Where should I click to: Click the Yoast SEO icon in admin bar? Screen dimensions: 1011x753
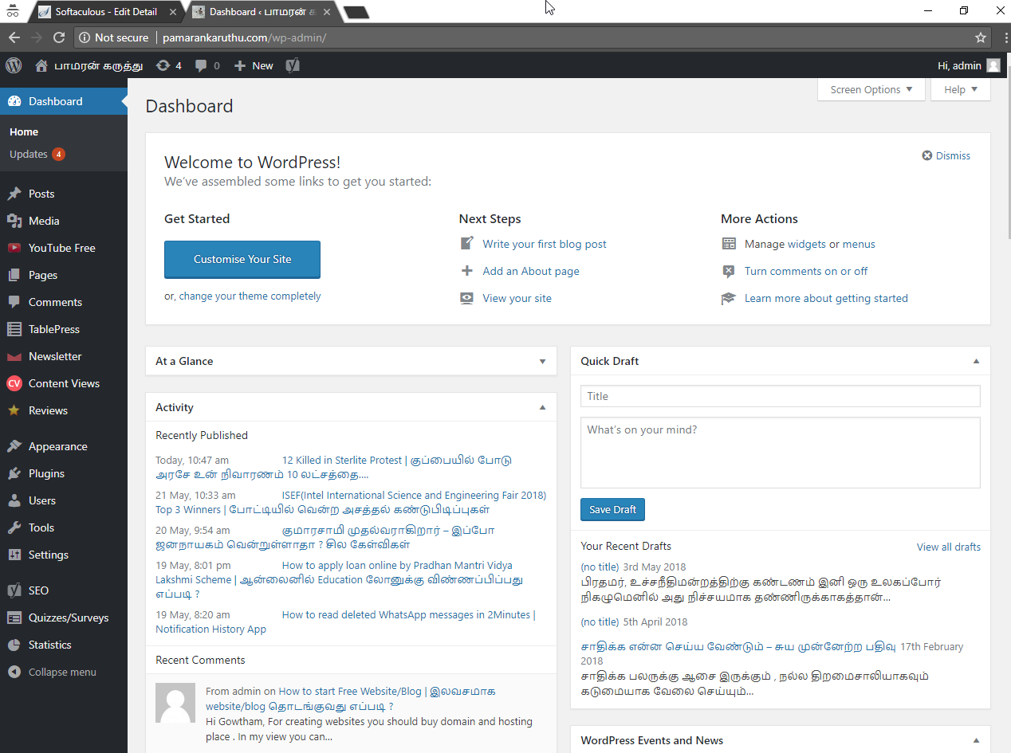tap(293, 65)
